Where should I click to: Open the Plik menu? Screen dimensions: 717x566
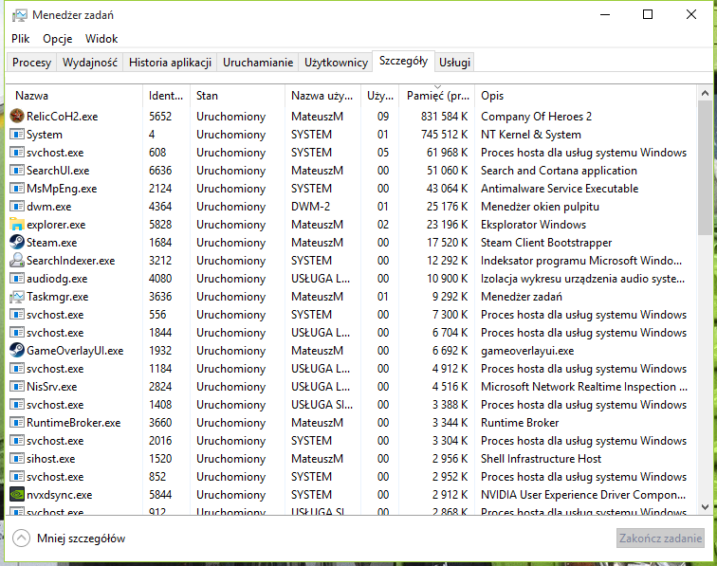21,39
